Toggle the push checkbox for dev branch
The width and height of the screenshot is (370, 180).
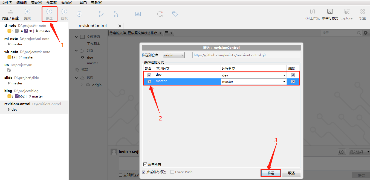pos(149,75)
